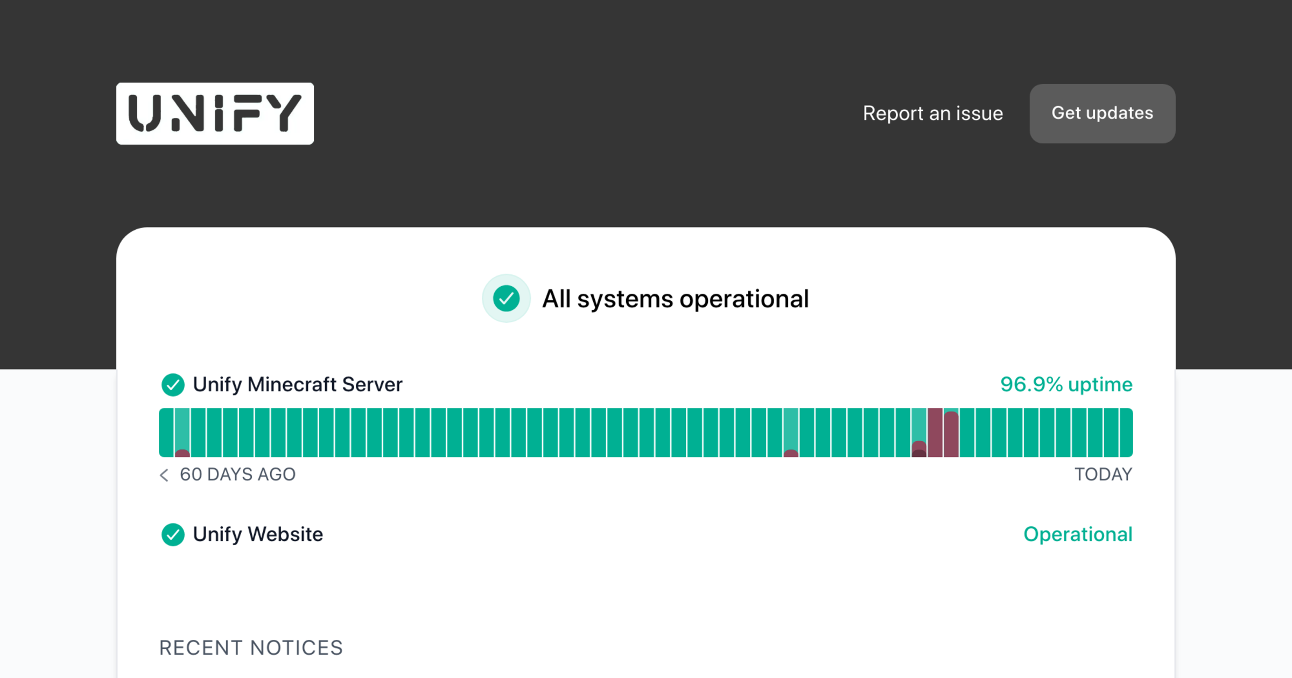This screenshot has width=1292, height=678.
Task: Click the All systems operational checkmark icon
Action: coord(506,299)
